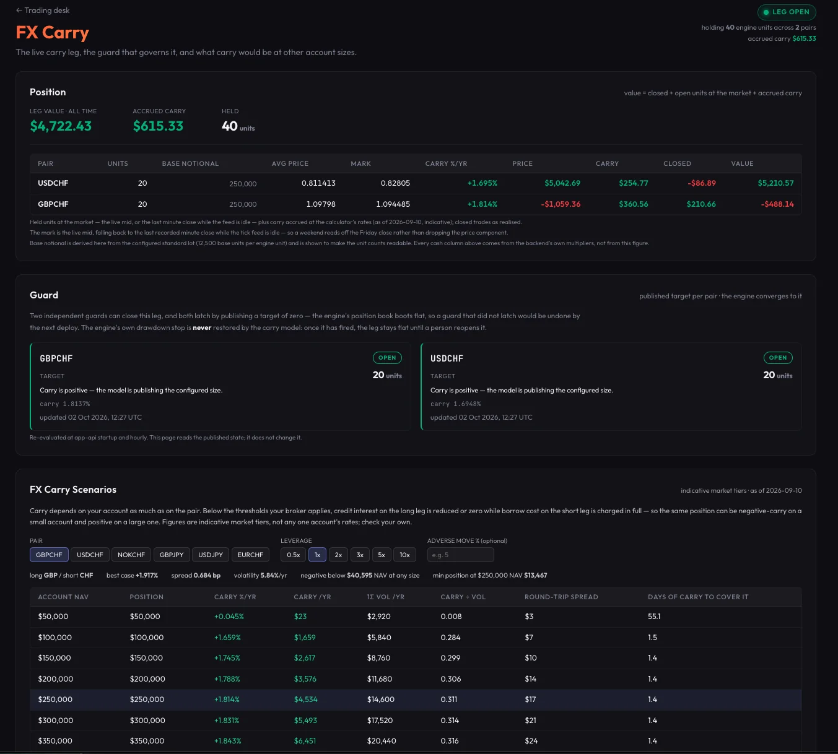Click the Held 40 units figure

238,126
